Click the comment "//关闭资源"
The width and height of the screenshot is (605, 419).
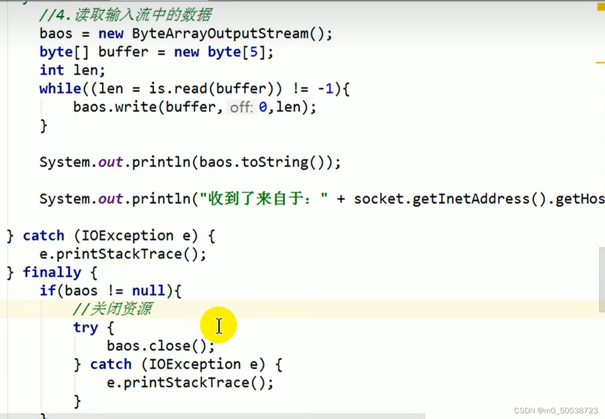[112, 309]
